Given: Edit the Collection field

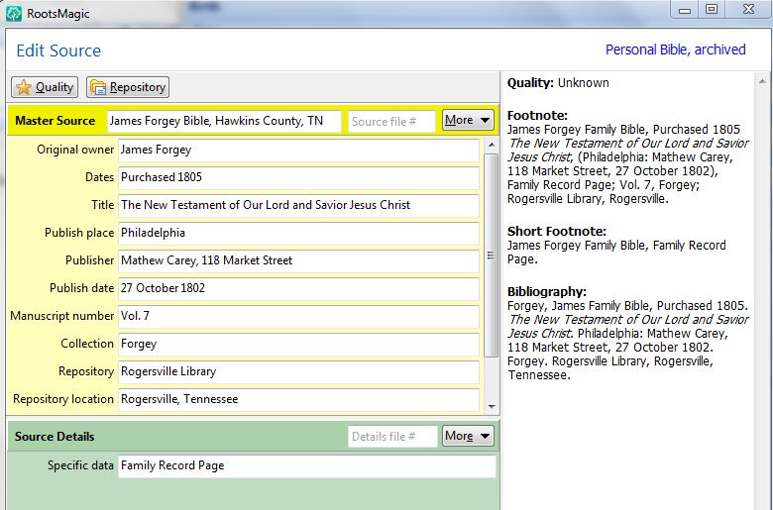Looking at the screenshot, I should [x=298, y=344].
